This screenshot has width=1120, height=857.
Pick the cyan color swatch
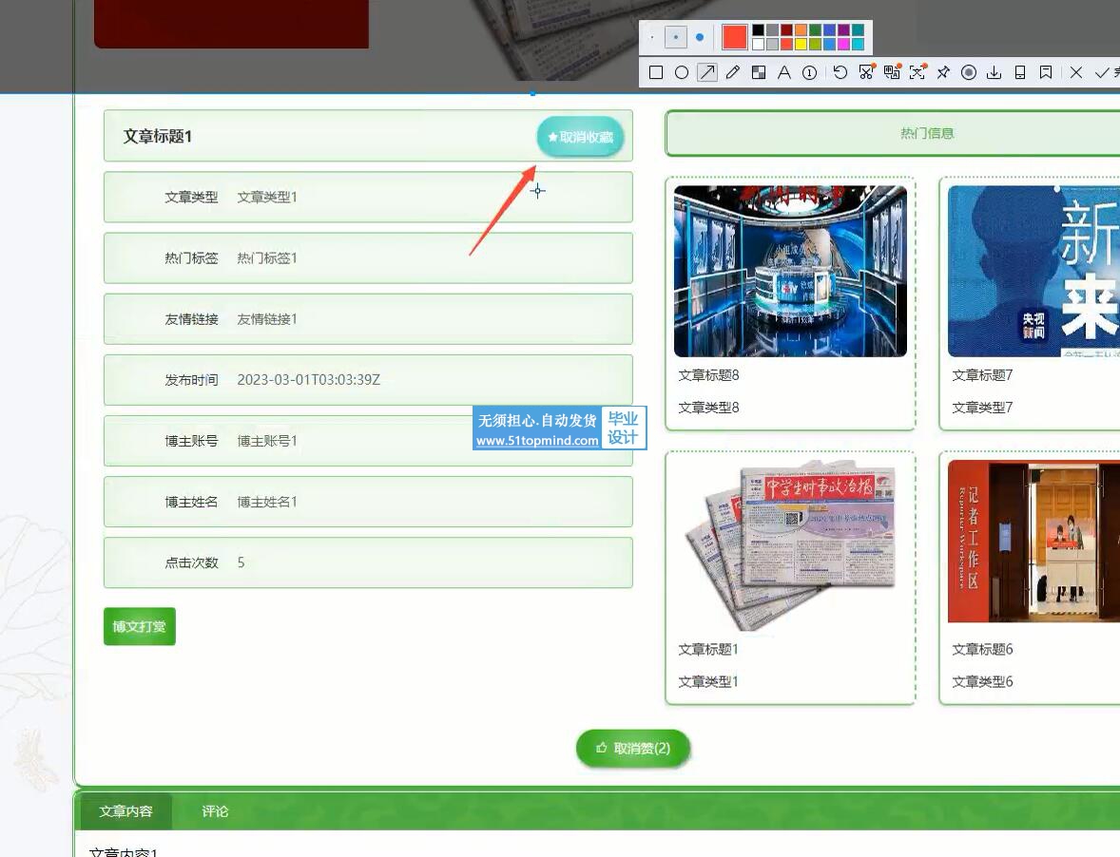(858, 45)
